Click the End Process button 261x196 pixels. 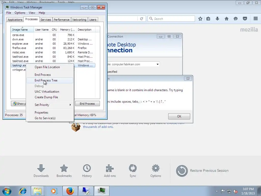point(87,104)
